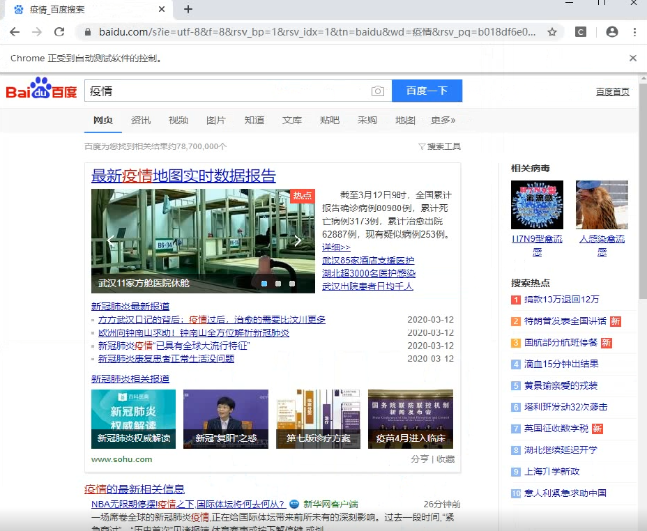The width and height of the screenshot is (647, 531).
Task: Click the 收藏 link under the result
Action: [446, 459]
